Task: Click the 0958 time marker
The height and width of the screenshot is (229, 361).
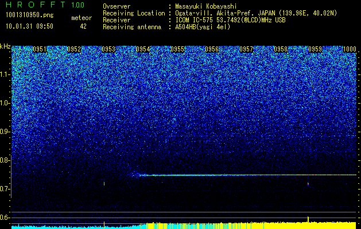Action: click(x=281, y=49)
